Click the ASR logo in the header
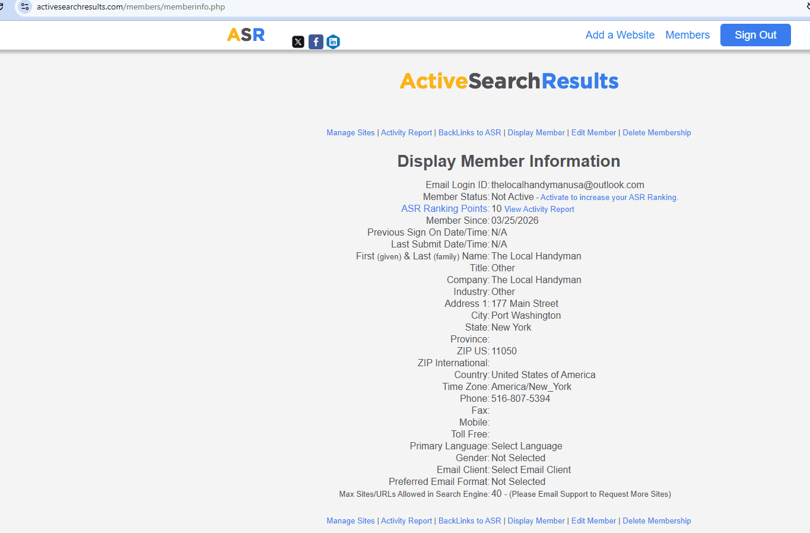 [x=246, y=35]
